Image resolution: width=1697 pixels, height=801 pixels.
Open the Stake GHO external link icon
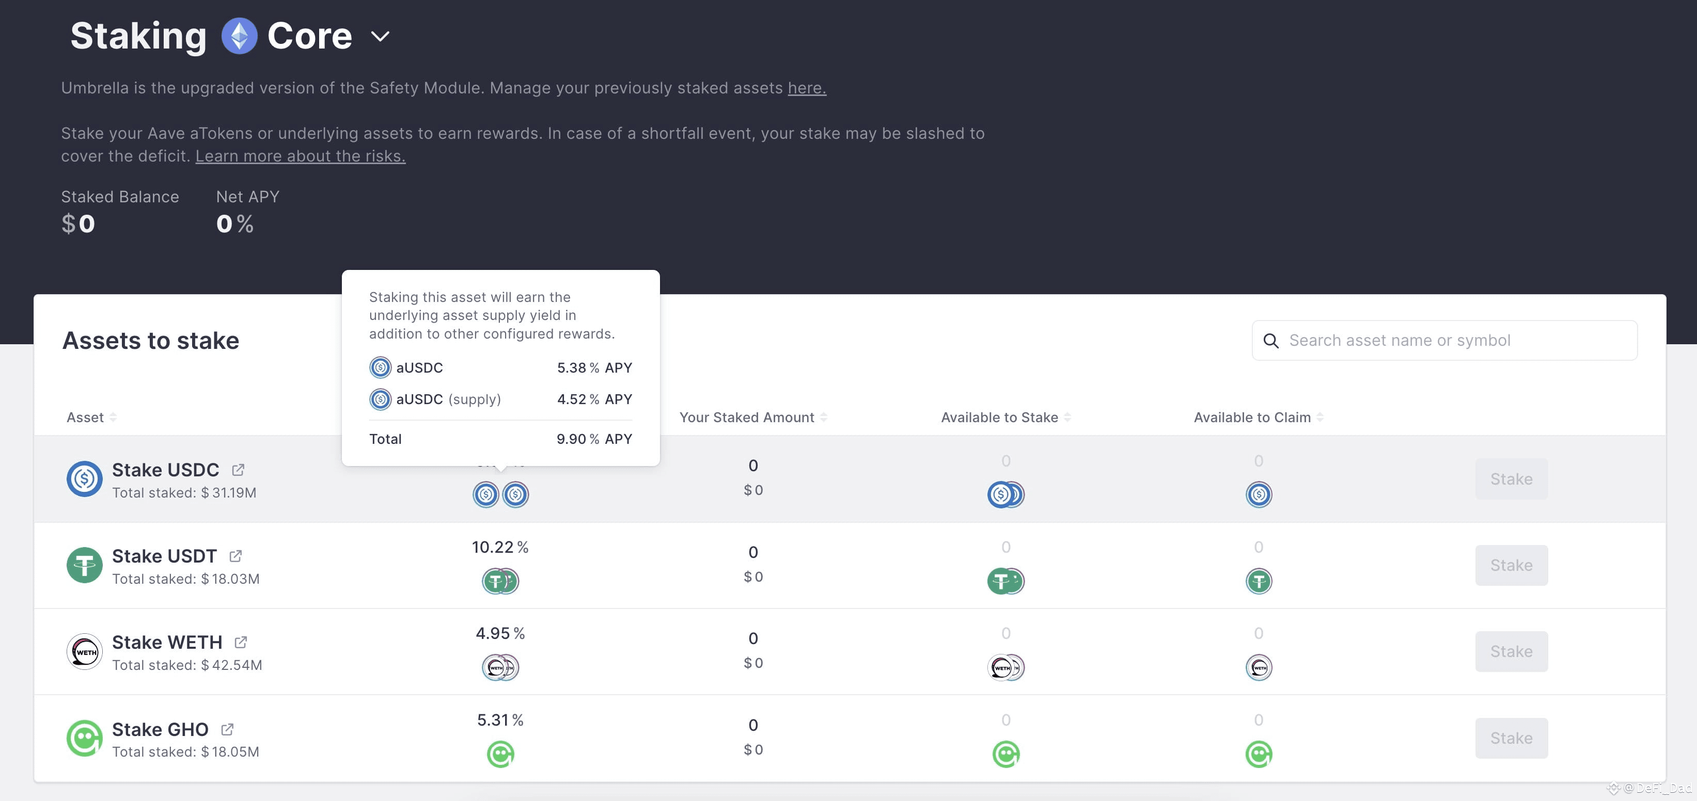(x=227, y=729)
